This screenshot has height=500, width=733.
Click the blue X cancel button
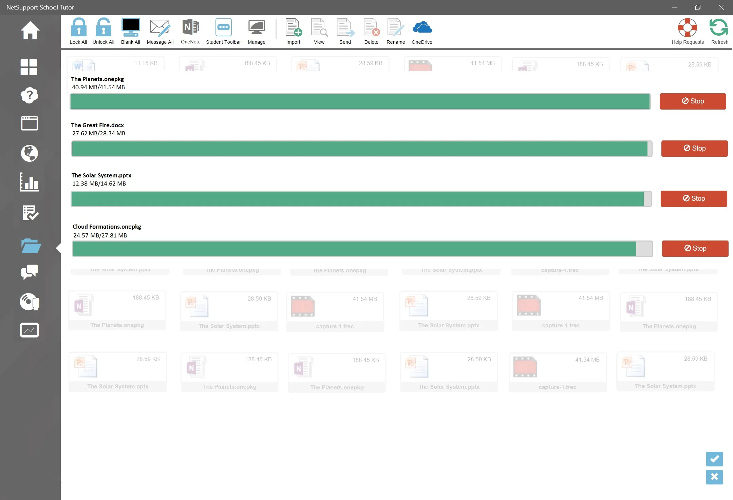[x=714, y=477]
